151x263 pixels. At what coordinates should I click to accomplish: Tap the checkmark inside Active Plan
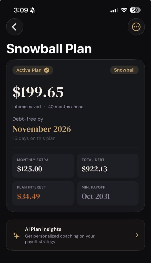click(47, 70)
